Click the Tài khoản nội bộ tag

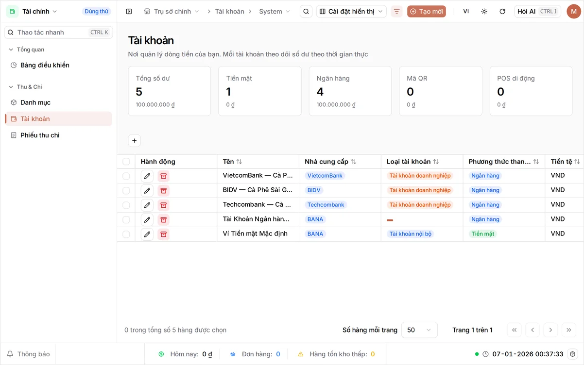[411, 234]
